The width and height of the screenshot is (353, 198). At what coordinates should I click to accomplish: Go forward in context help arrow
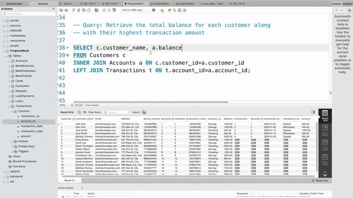[341, 10]
